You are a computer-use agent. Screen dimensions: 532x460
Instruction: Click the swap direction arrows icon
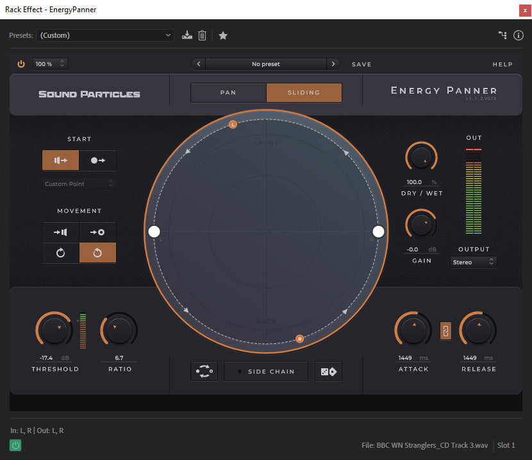point(204,371)
